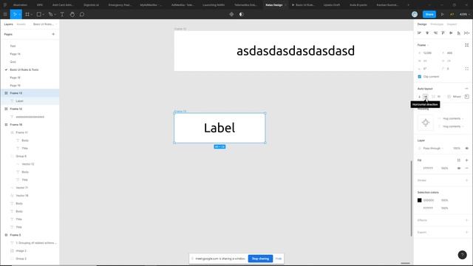Viewport: 473px width, 266px height.
Task: Click the FFFFFF selection color swatch
Action: click(419, 208)
